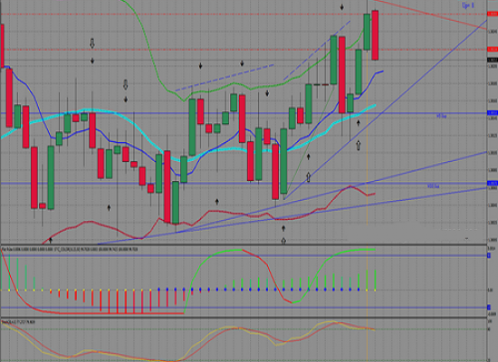Viewport: 498px width, 362px height.
Task: Select the lower blue level tag in indicator pane
Action: tap(489, 308)
